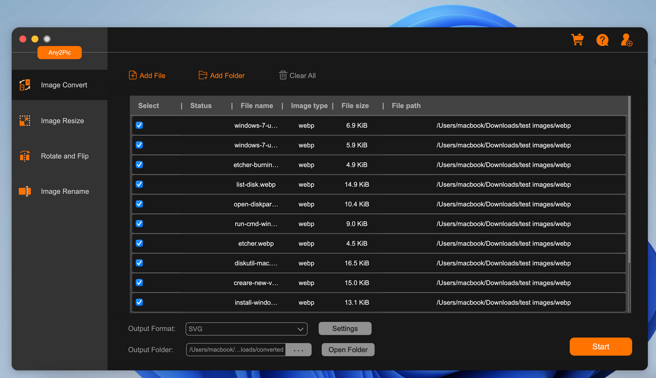Start the image conversion

coord(601,347)
